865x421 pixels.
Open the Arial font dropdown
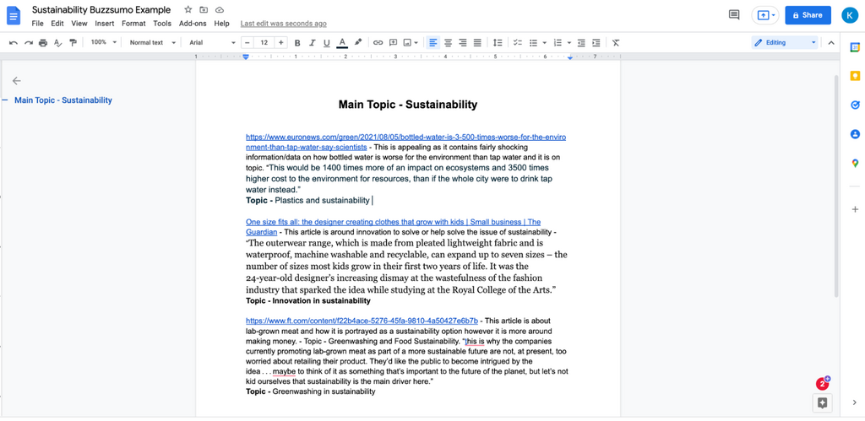[x=210, y=42]
